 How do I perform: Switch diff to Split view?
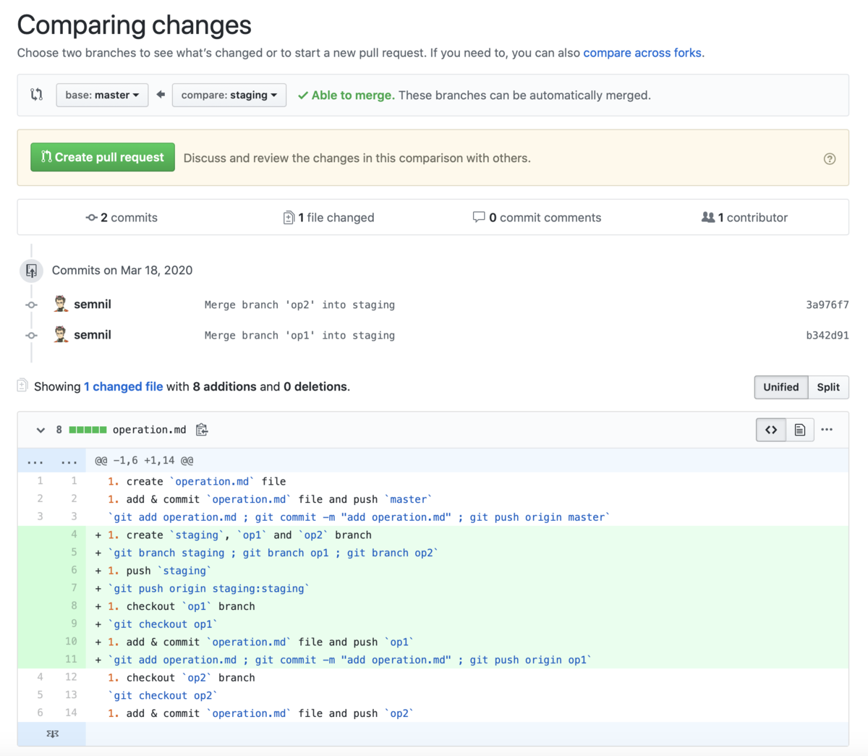(828, 387)
